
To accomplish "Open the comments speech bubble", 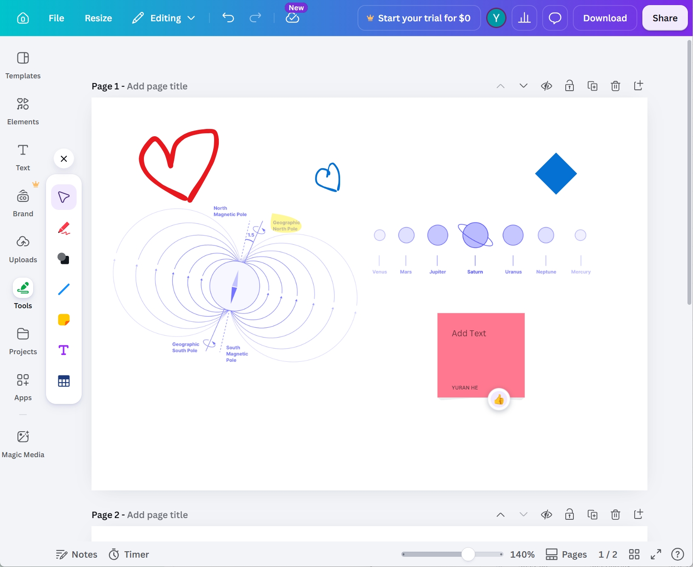I will (555, 18).
